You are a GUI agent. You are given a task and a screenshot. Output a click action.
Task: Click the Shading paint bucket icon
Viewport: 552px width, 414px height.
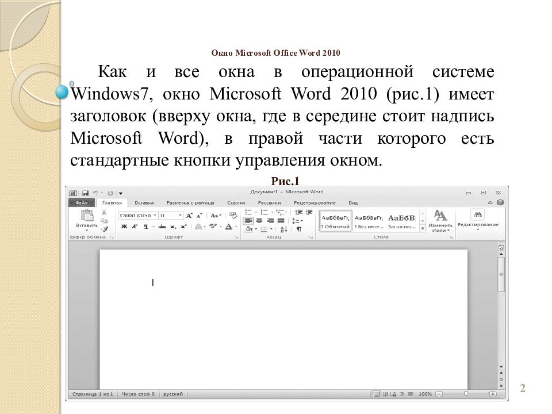(248, 229)
